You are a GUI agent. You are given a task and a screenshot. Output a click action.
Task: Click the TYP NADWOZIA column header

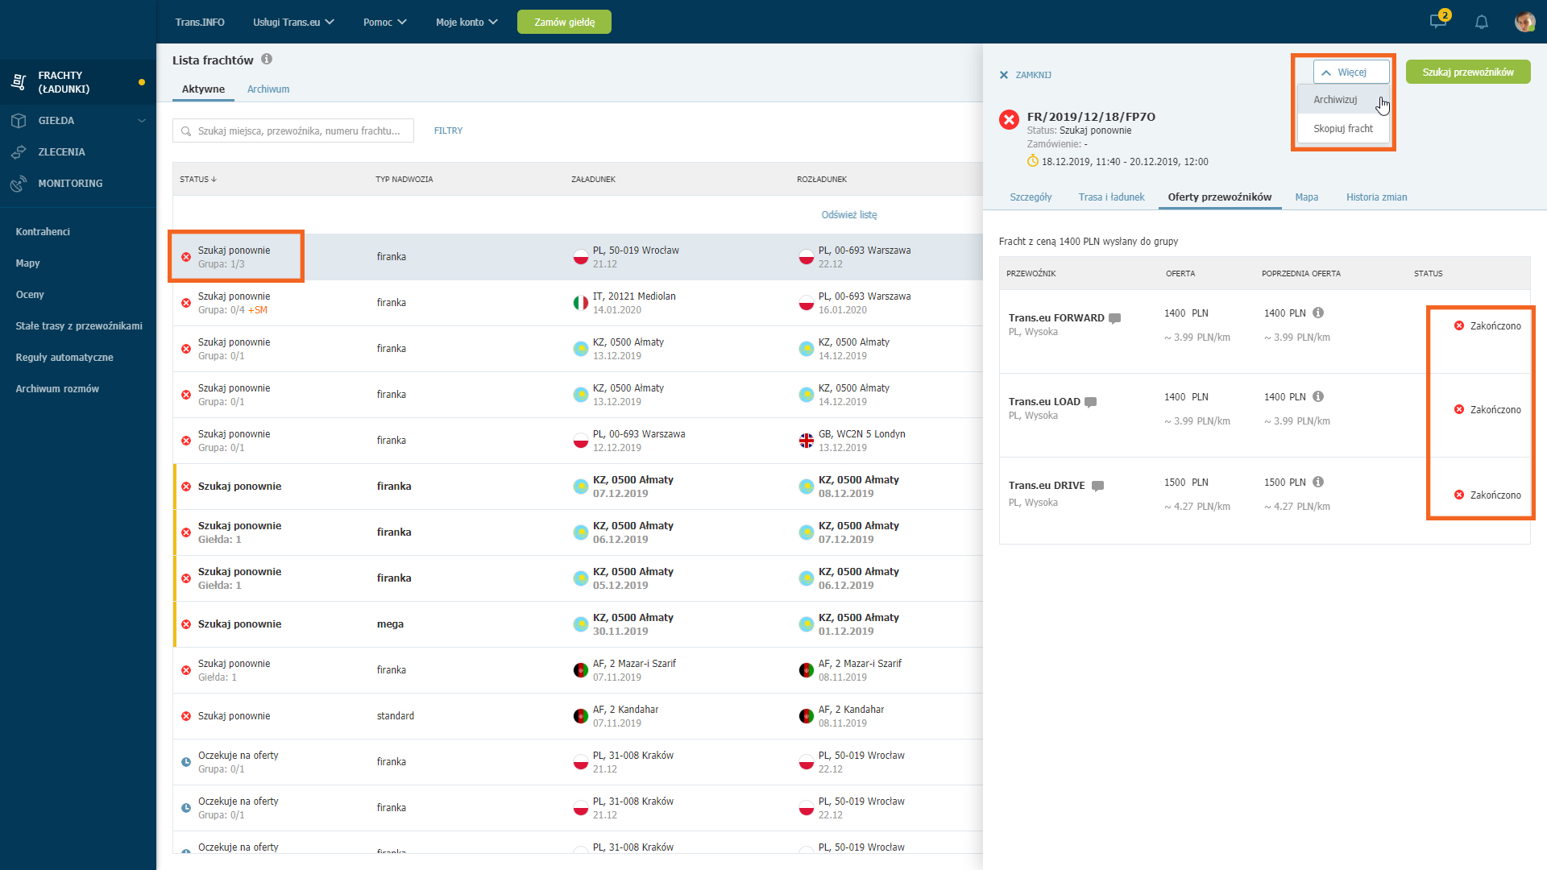pos(404,180)
